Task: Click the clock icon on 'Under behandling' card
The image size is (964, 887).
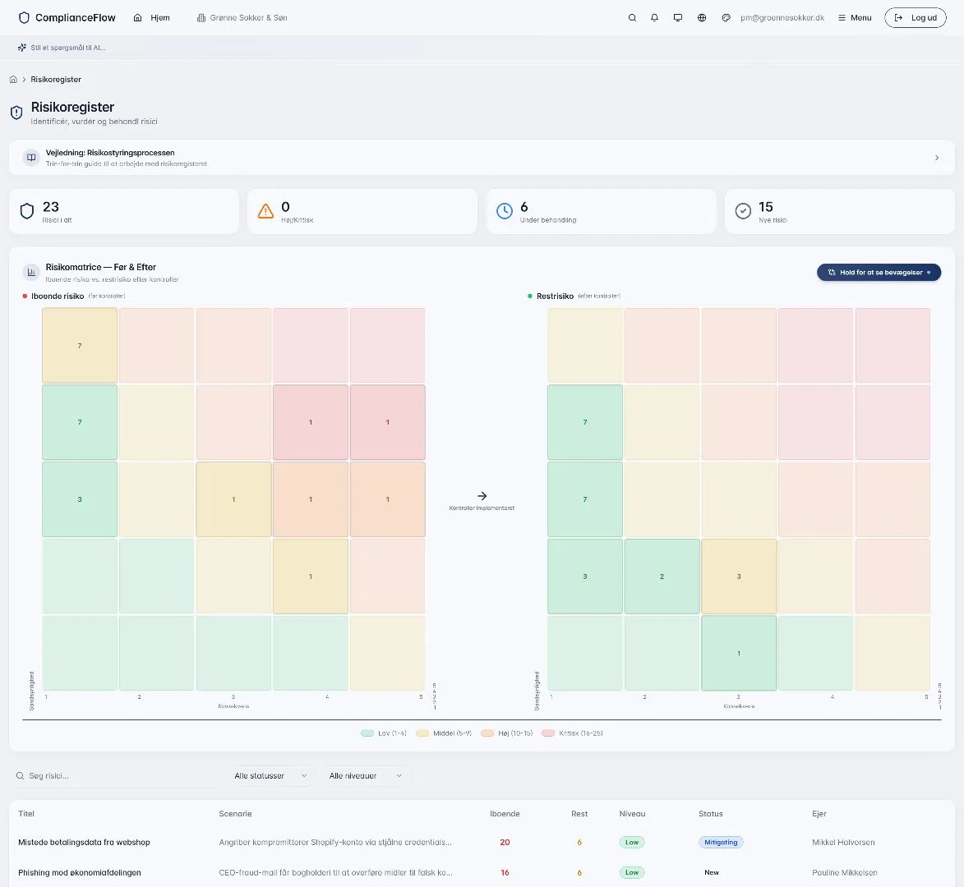Action: 504,211
